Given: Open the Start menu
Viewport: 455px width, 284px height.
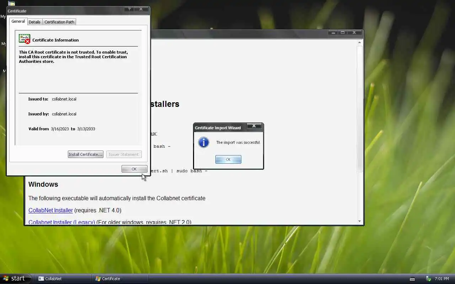Looking at the screenshot, I should pos(16,279).
